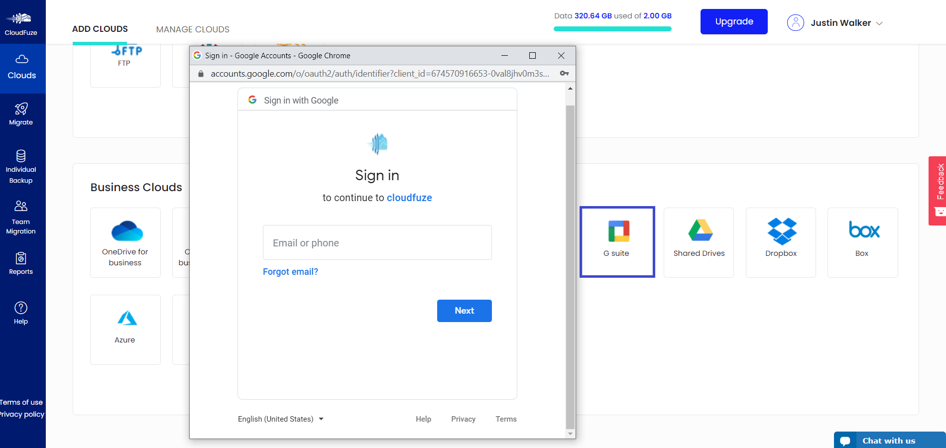Image resolution: width=946 pixels, height=448 pixels.
Task: Close the Google sign-in popup window
Action: pyautogui.click(x=561, y=55)
